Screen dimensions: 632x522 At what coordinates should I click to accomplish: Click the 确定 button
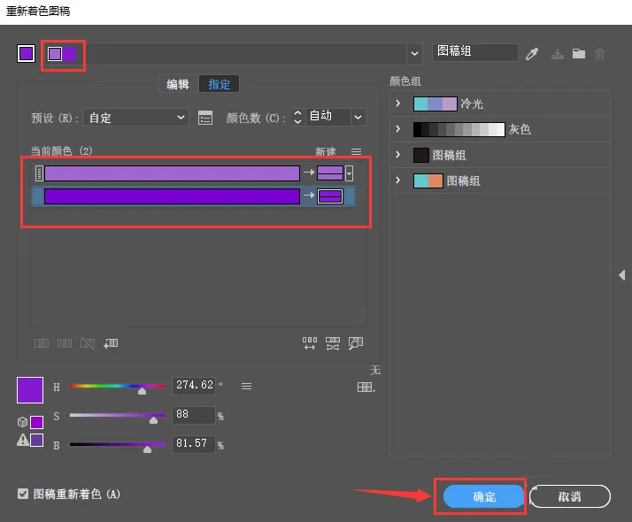484,496
